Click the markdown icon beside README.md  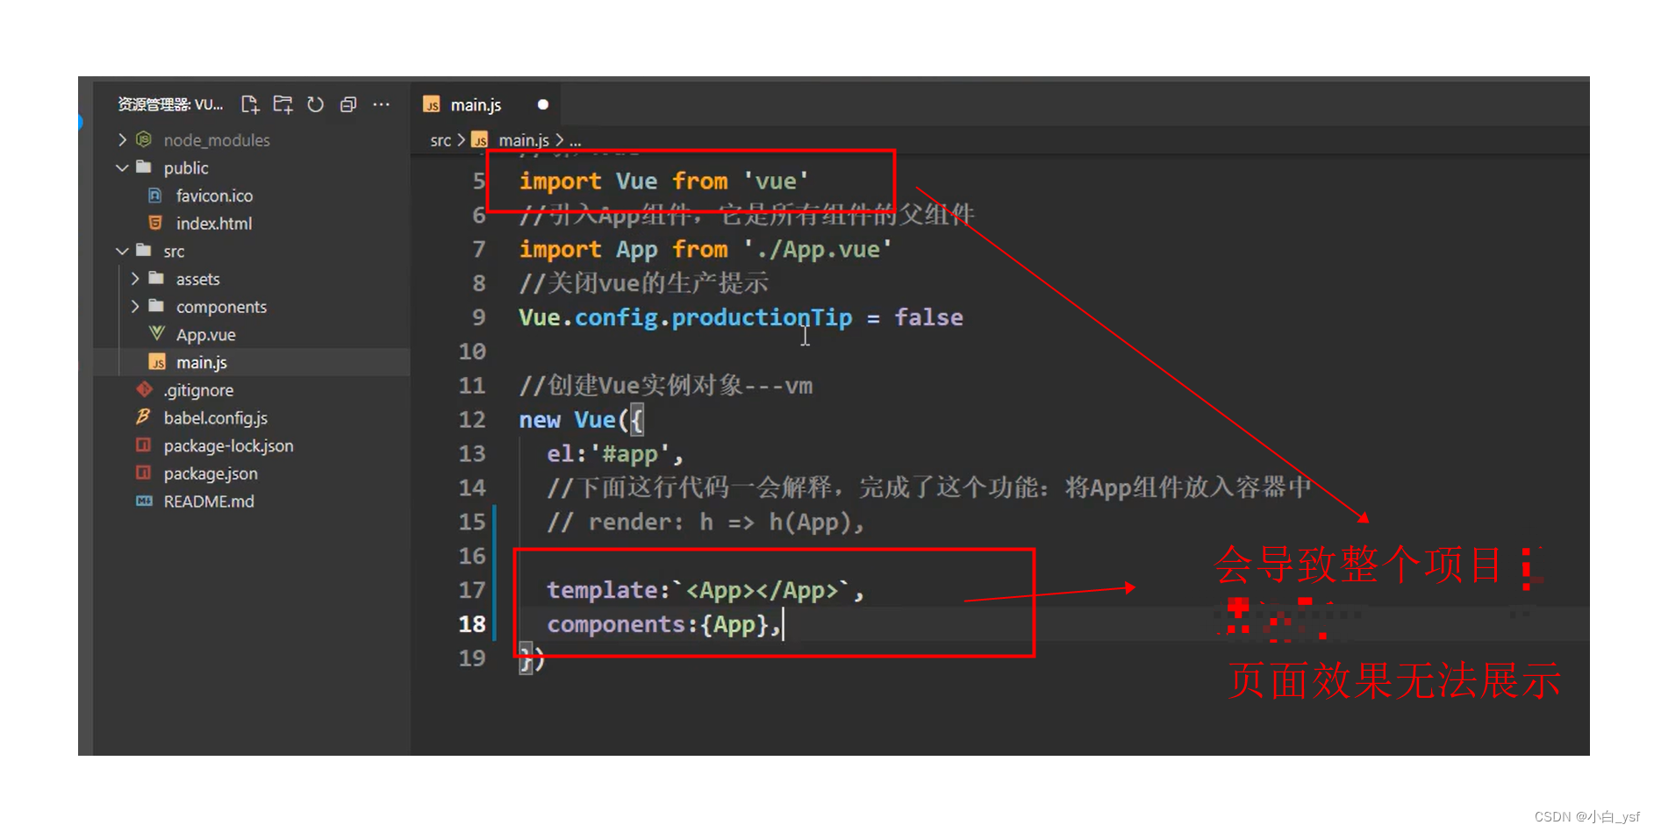[144, 501]
